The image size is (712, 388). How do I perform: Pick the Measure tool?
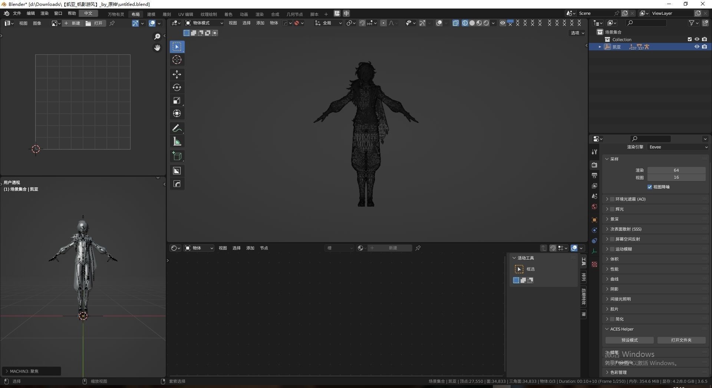[177, 141]
